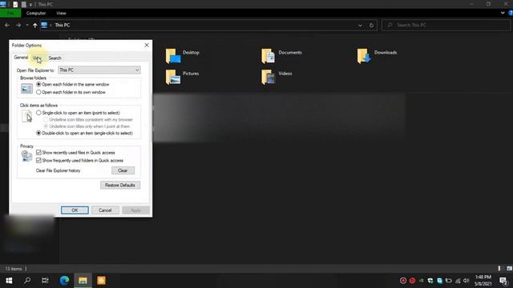This screenshot has height=288, width=513.
Task: Expand the address bar history dropdown
Action: (x=360, y=25)
